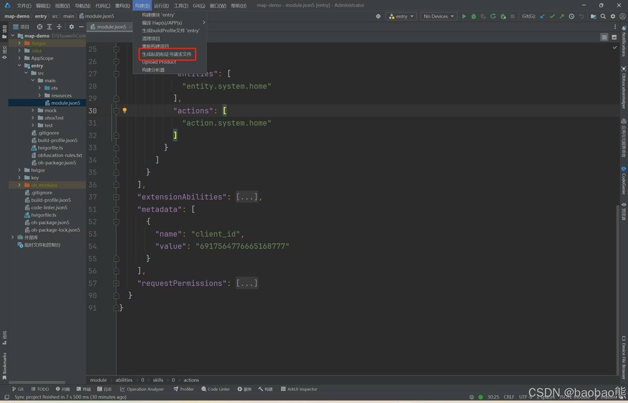
Task: Click the Git commit checkmark icon
Action: (552, 16)
